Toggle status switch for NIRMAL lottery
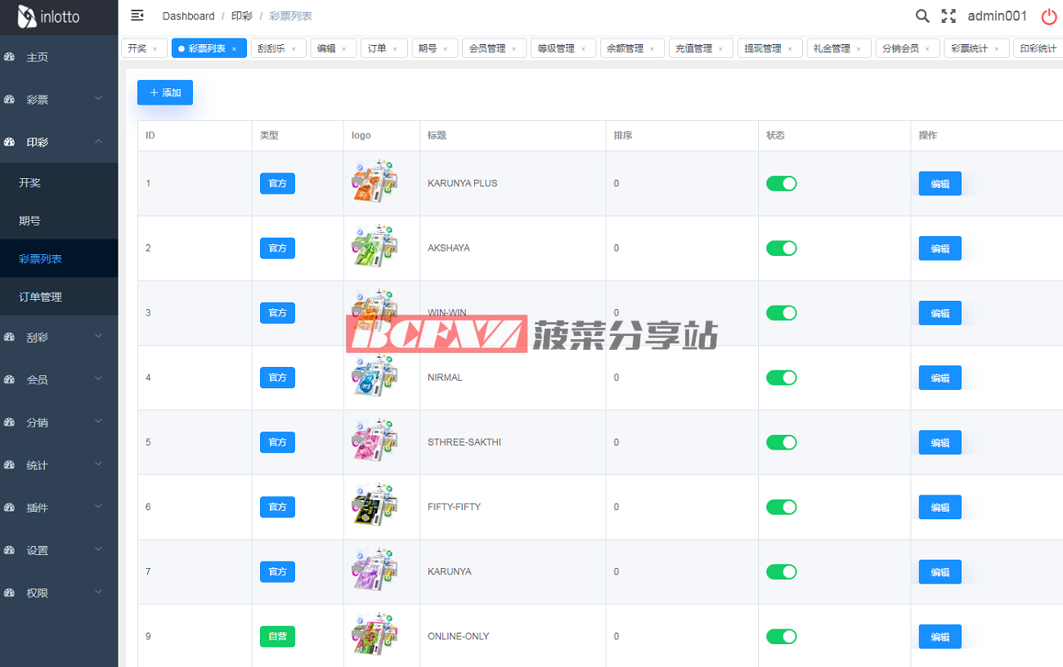1063x667 pixels. click(781, 378)
